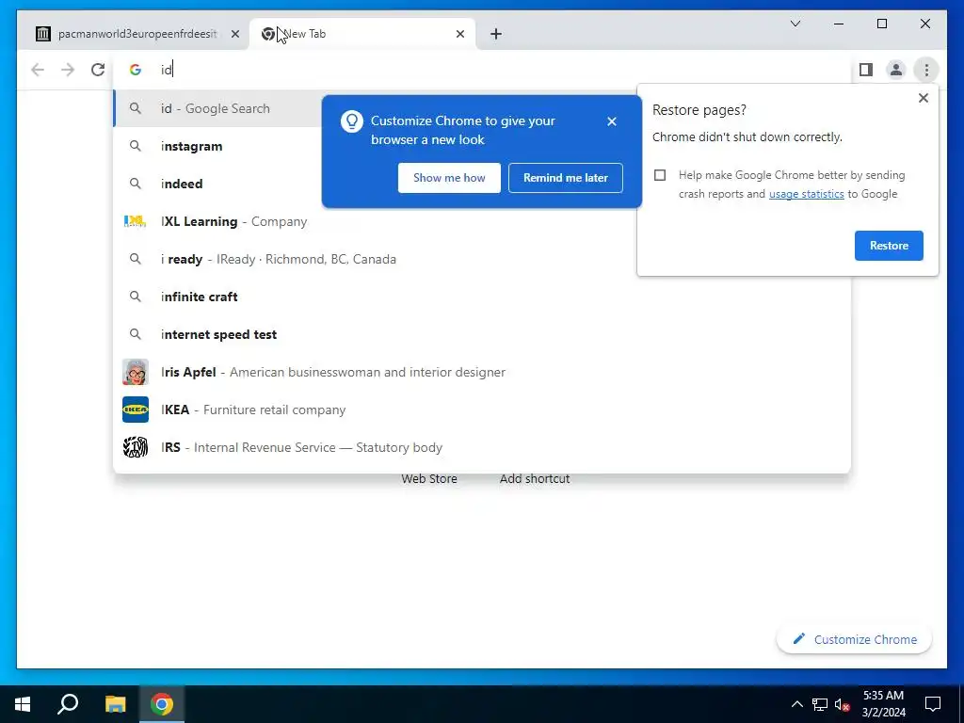This screenshot has height=723, width=964.
Task: Open the usage statistics link
Action: [806, 194]
